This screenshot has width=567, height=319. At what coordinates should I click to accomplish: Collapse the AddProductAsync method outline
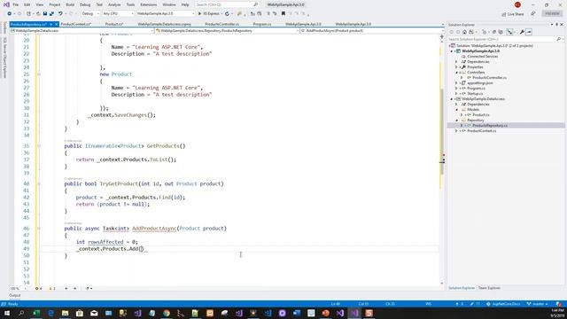39,229
